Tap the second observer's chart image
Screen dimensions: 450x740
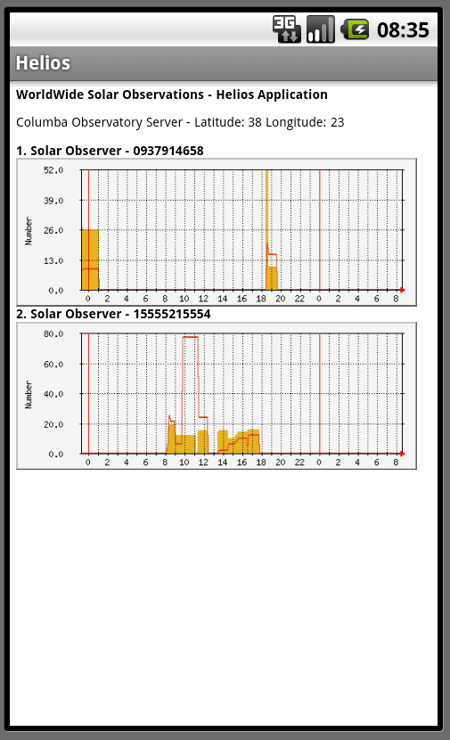point(217,396)
